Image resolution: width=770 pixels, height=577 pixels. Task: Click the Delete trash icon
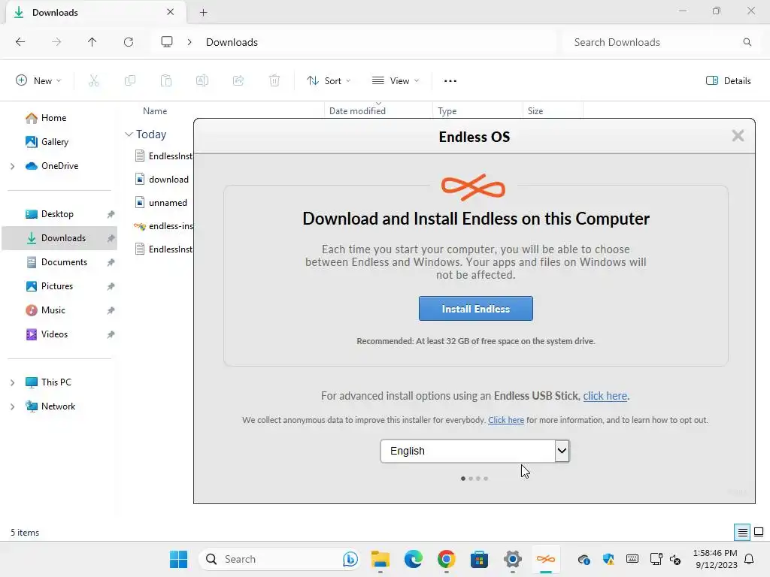[x=274, y=81]
